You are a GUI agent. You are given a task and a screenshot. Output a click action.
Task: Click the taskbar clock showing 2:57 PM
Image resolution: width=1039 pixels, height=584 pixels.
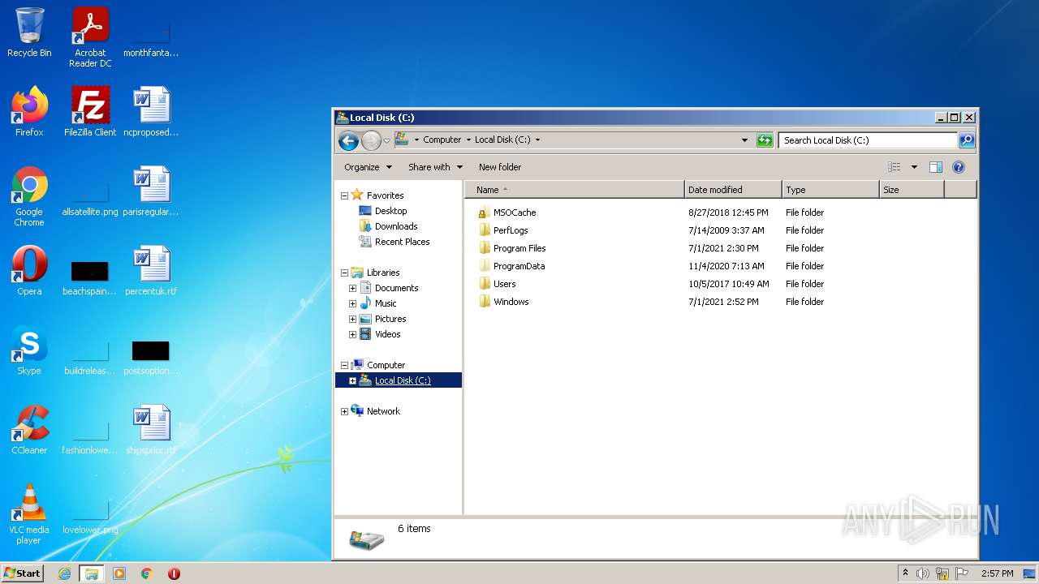coord(997,573)
